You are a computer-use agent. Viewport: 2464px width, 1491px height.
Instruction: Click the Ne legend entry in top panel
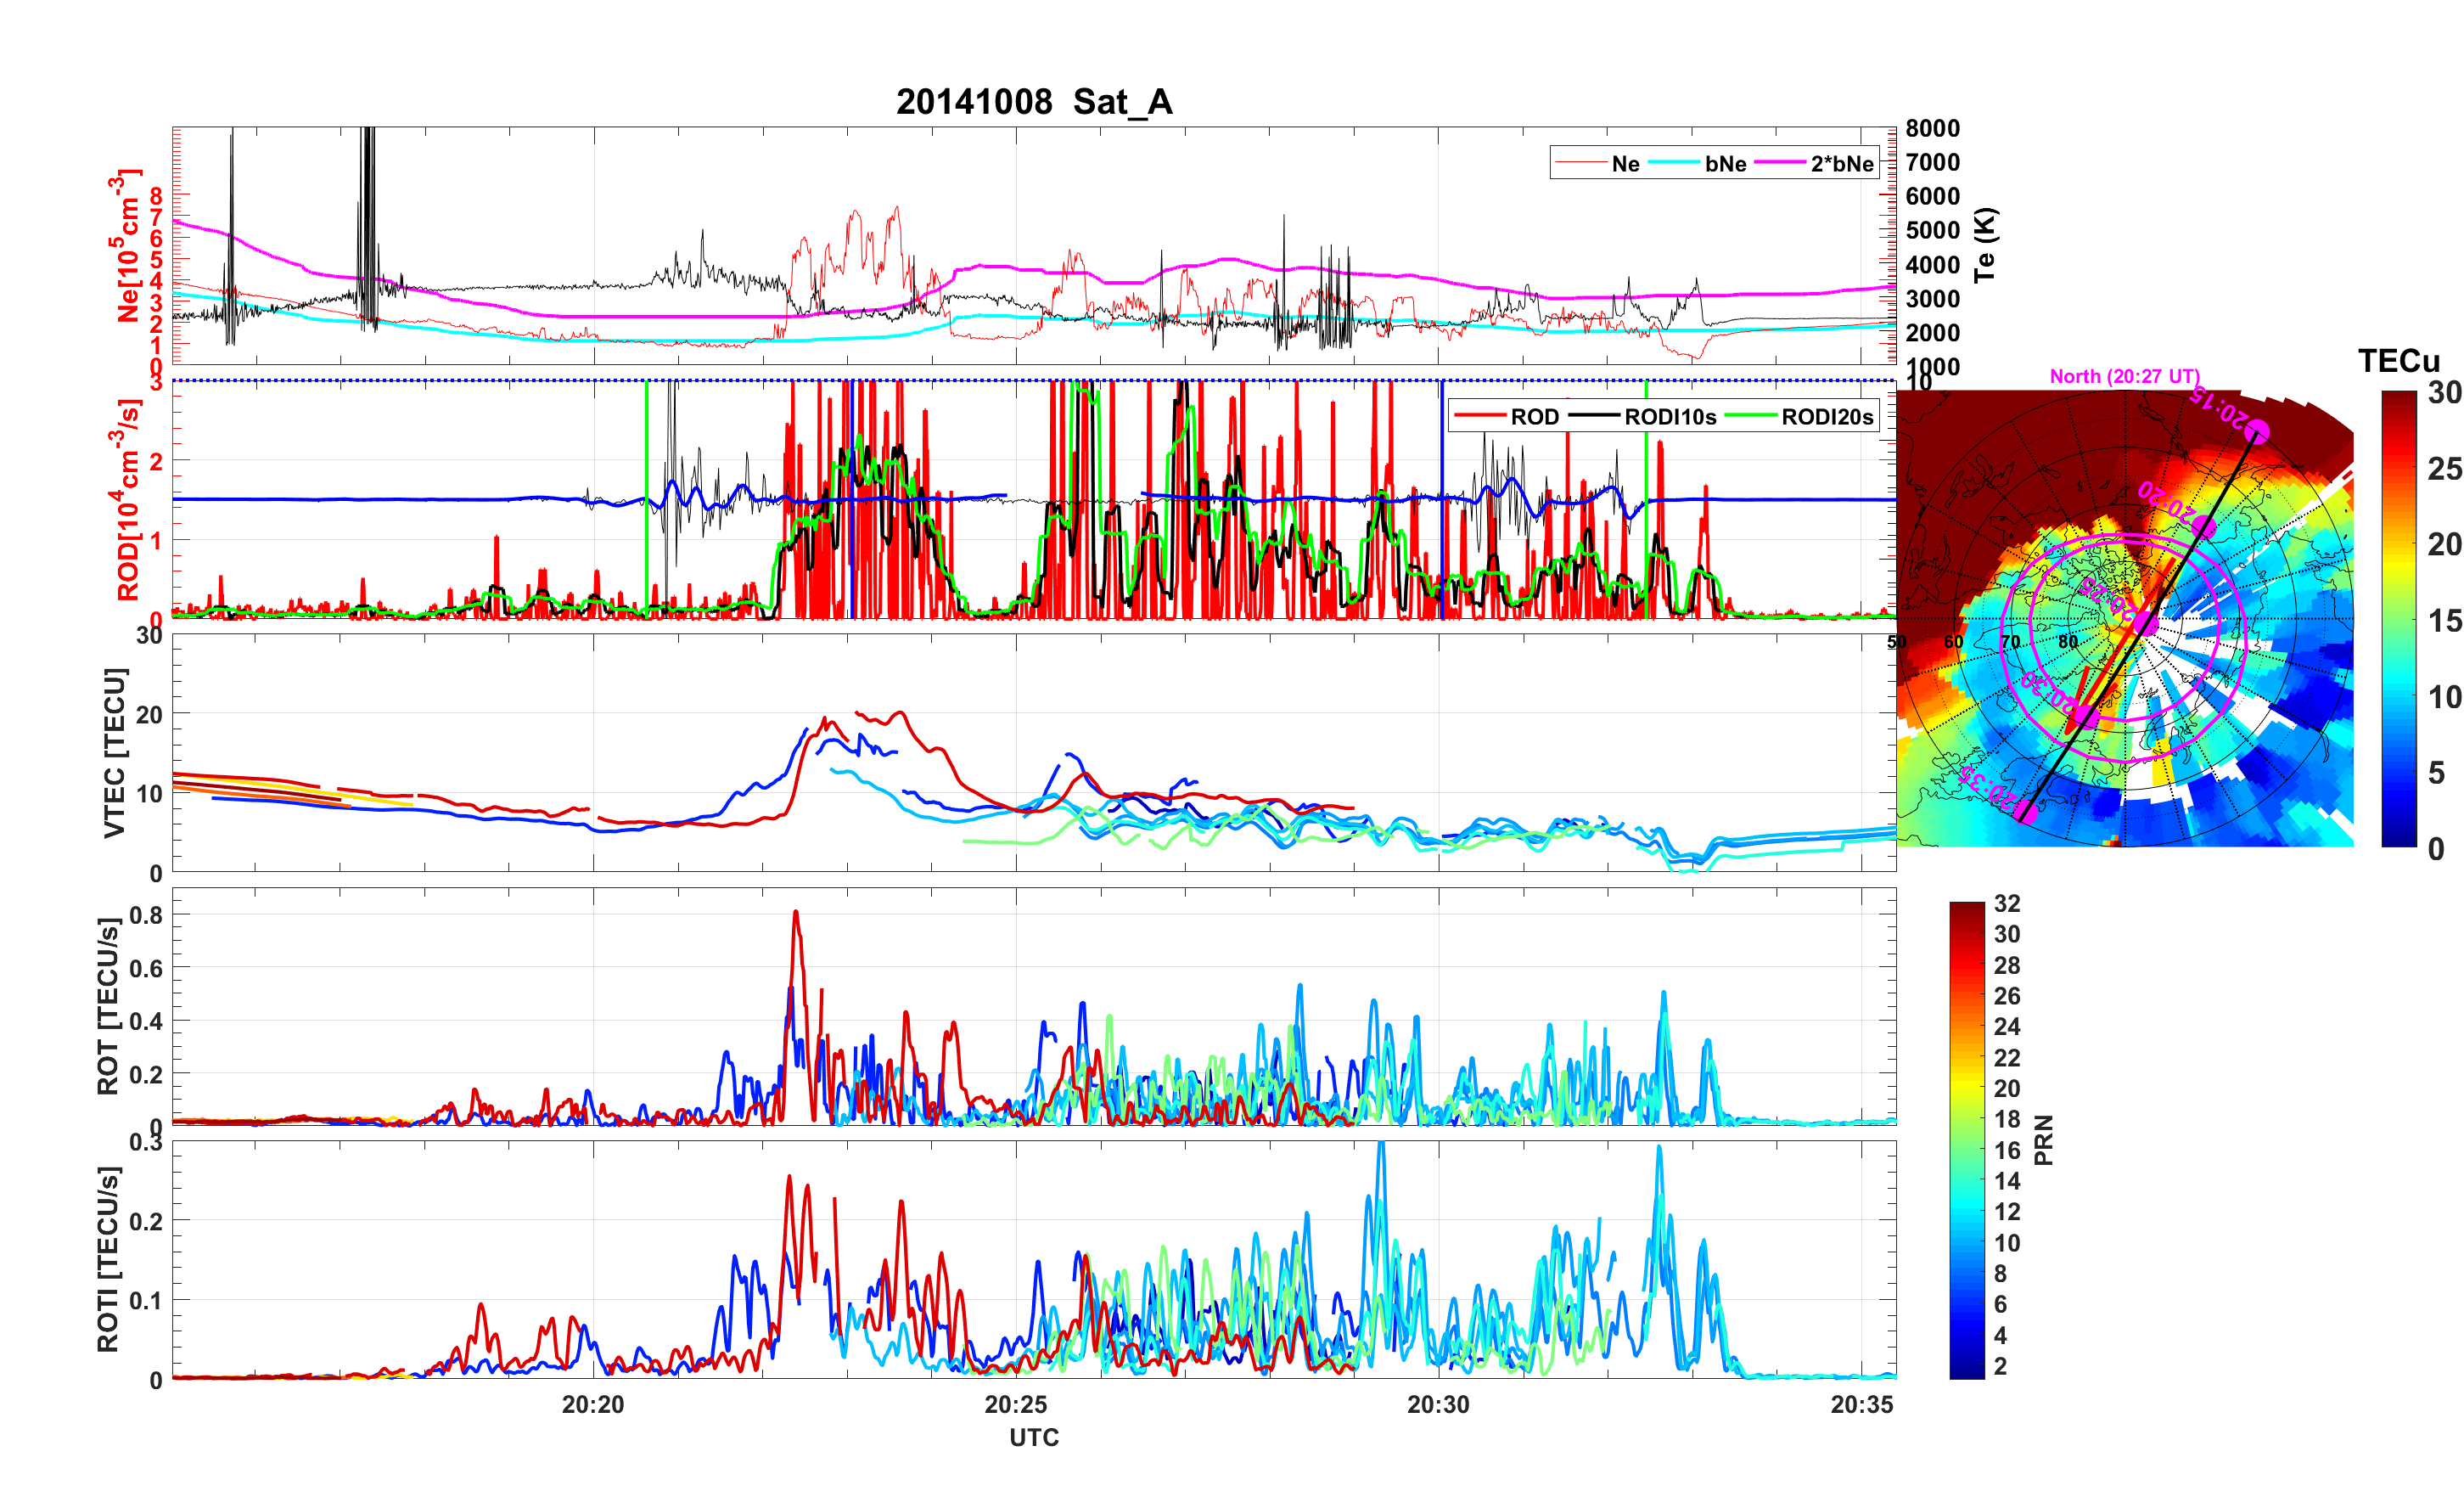point(1625,164)
